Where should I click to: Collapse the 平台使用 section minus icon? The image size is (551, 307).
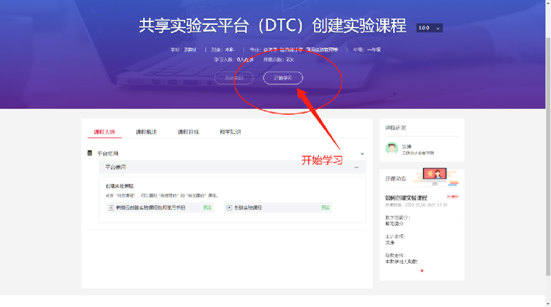tap(356, 167)
